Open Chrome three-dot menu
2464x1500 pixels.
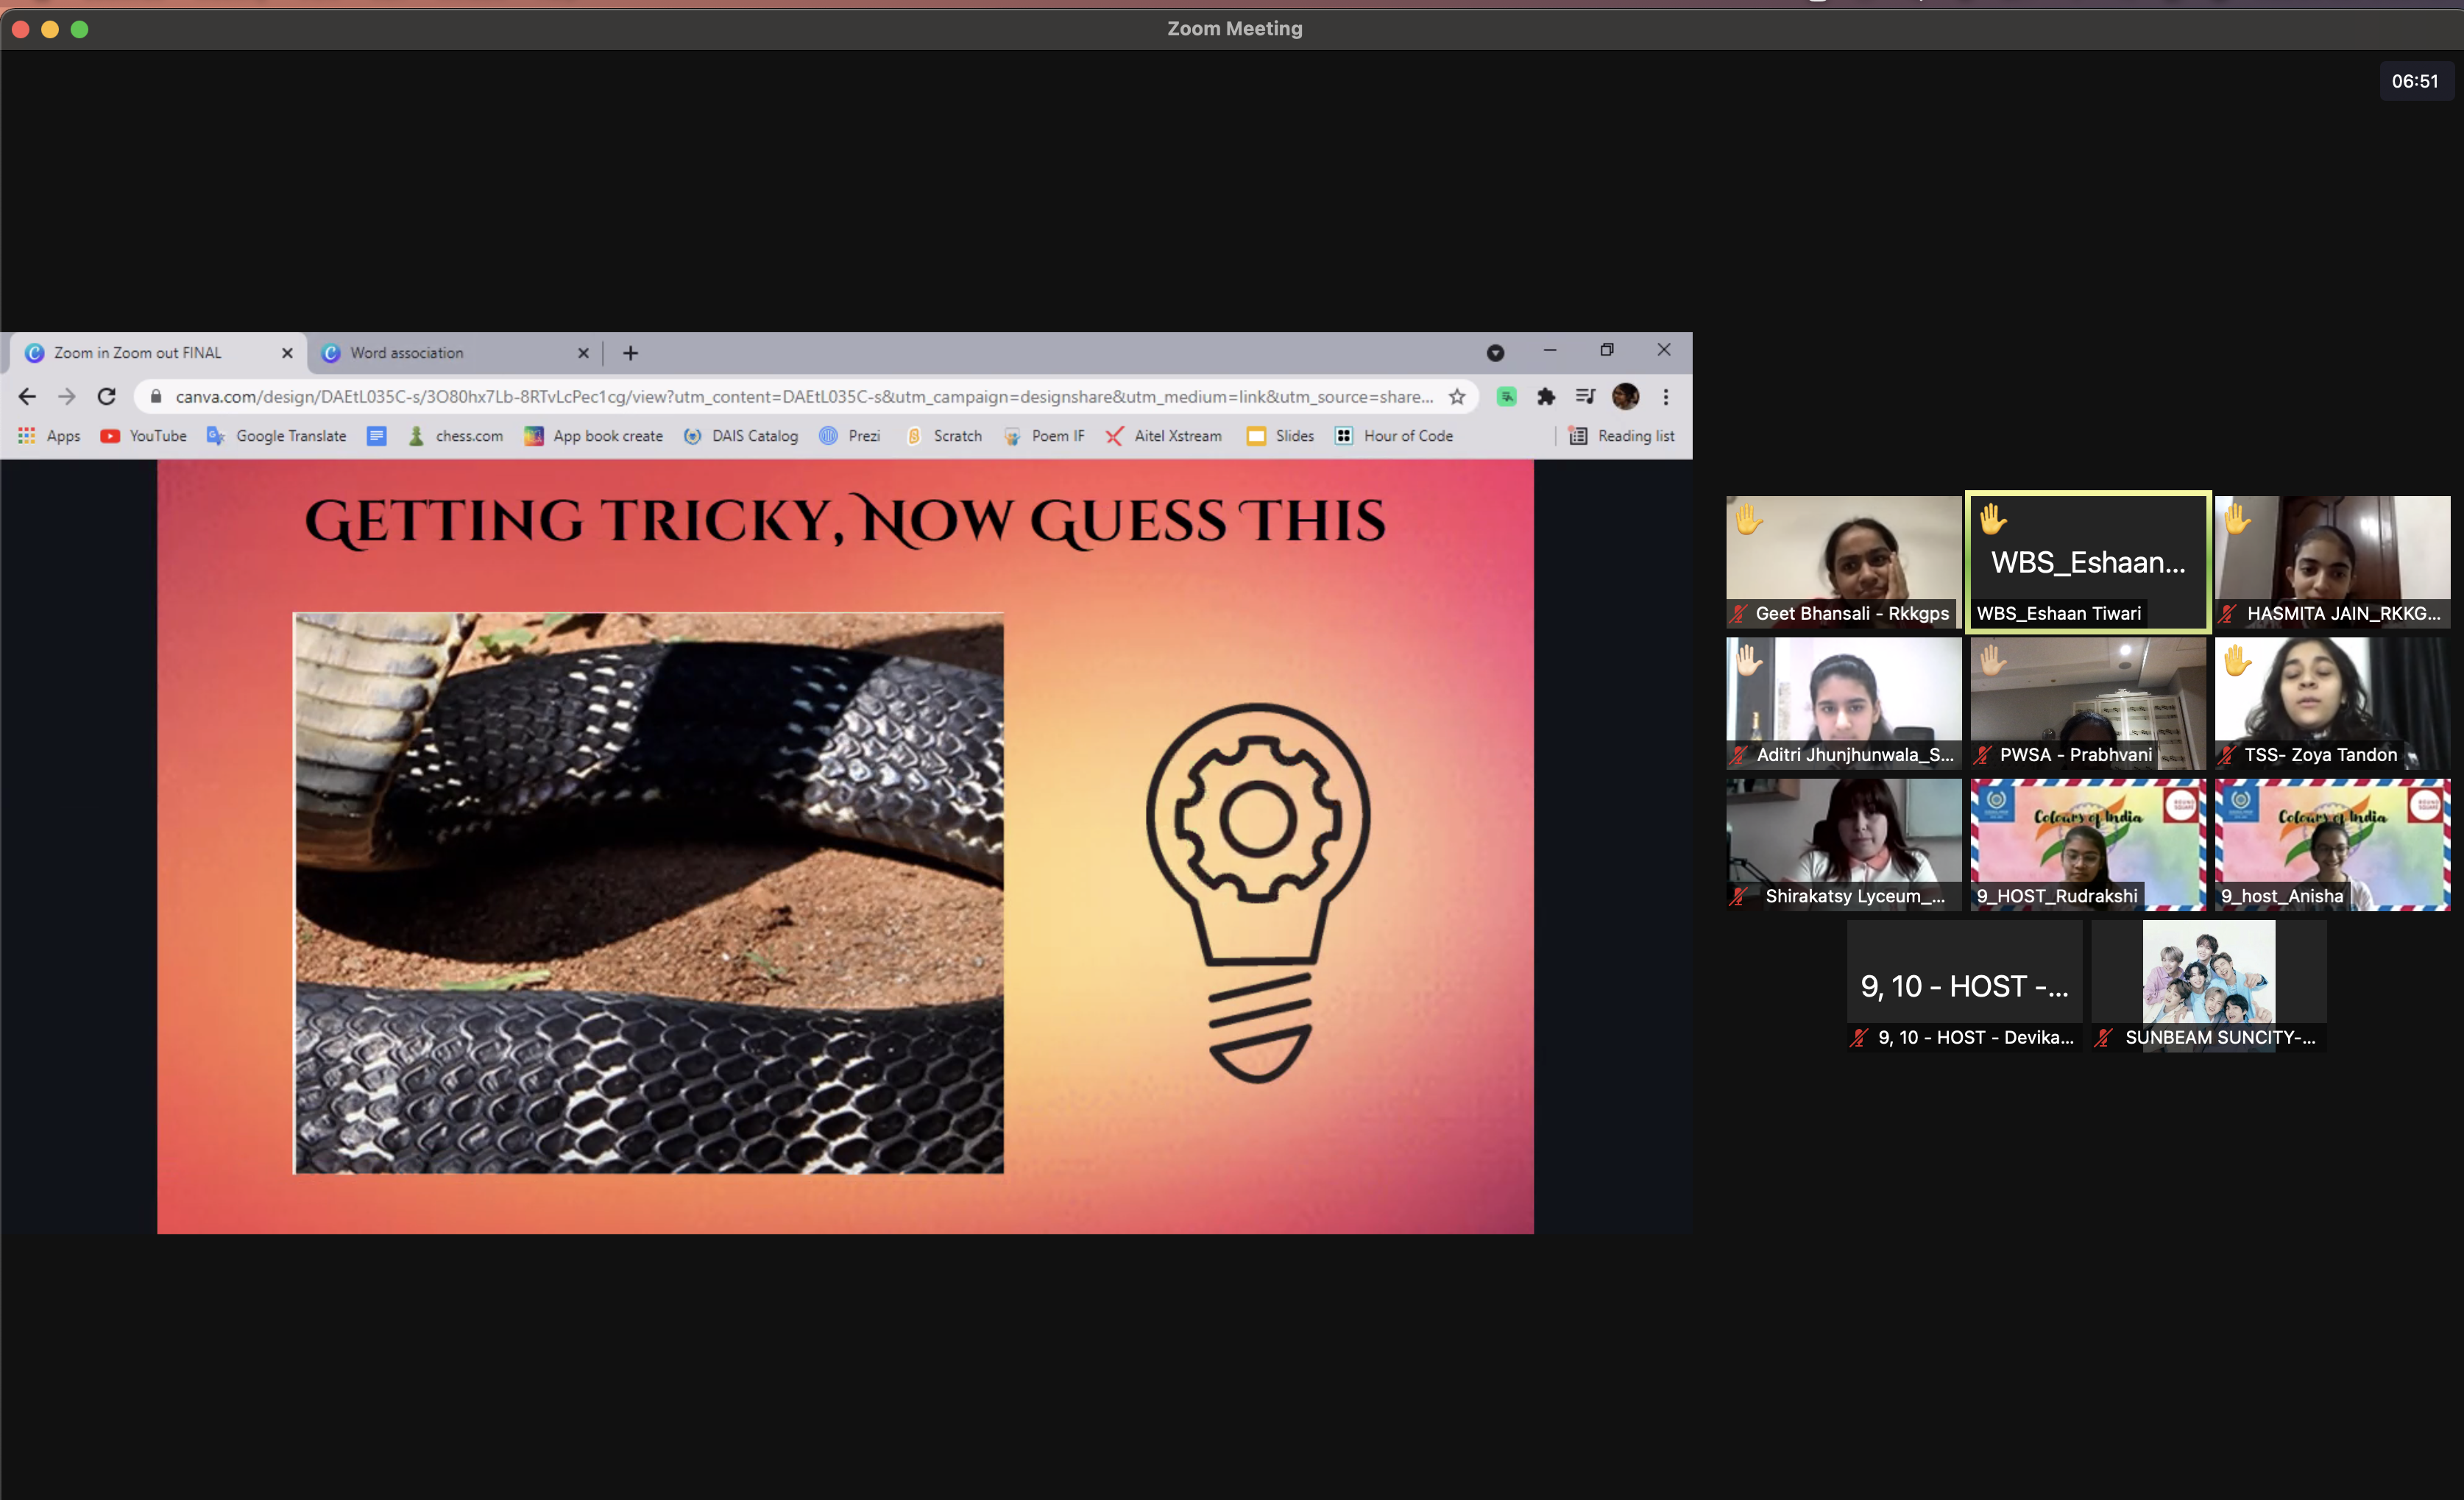pyautogui.click(x=1666, y=397)
